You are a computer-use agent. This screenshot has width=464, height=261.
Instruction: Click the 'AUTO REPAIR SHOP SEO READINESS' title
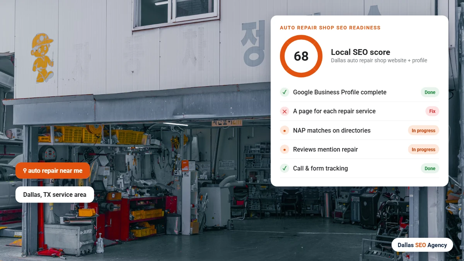click(x=330, y=28)
